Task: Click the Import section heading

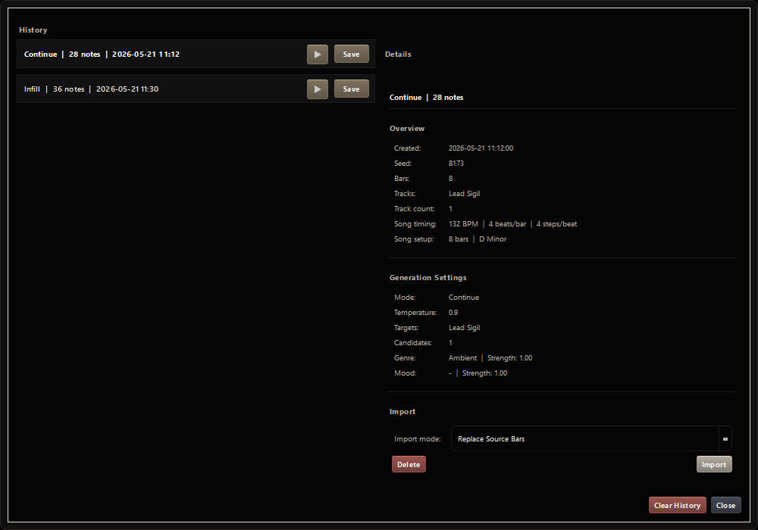Action: [x=402, y=412]
